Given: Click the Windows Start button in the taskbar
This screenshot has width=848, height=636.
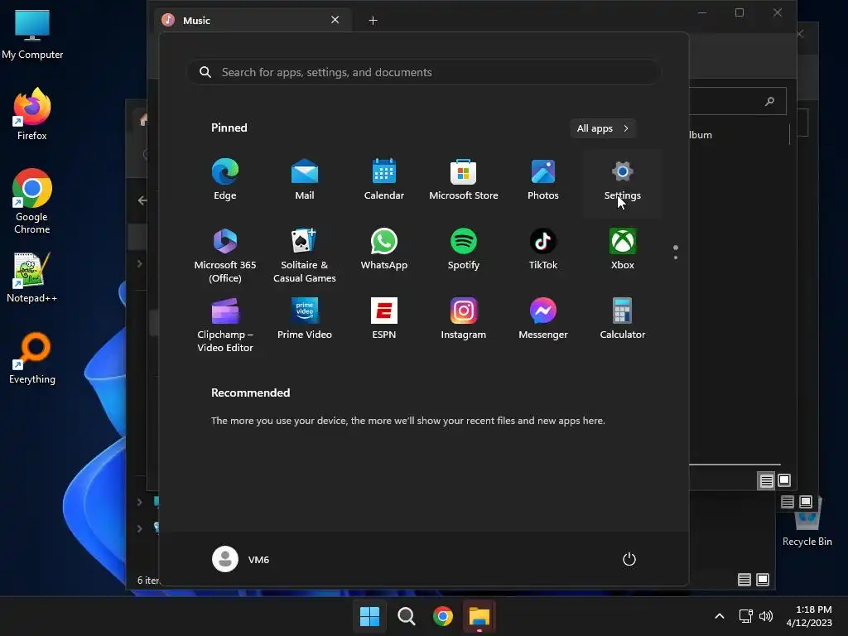Looking at the screenshot, I should coord(370,616).
